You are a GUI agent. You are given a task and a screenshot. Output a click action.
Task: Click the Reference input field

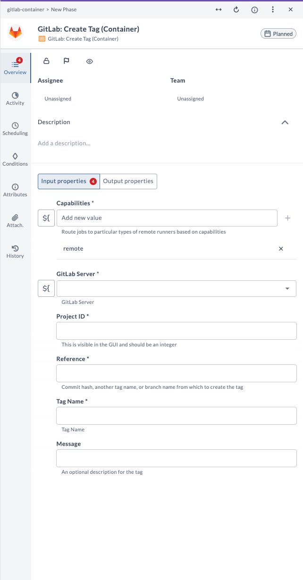point(177,373)
